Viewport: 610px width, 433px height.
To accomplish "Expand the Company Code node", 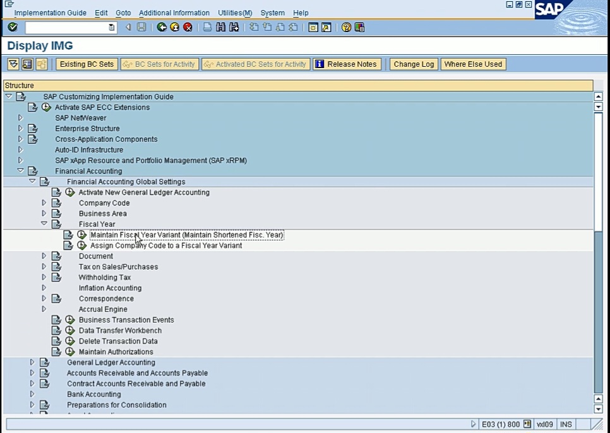I will (x=44, y=203).
